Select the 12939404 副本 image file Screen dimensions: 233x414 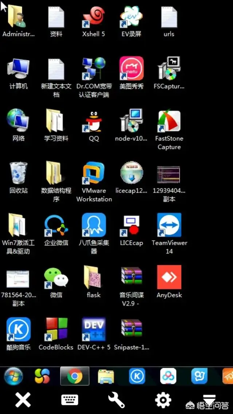169,175
